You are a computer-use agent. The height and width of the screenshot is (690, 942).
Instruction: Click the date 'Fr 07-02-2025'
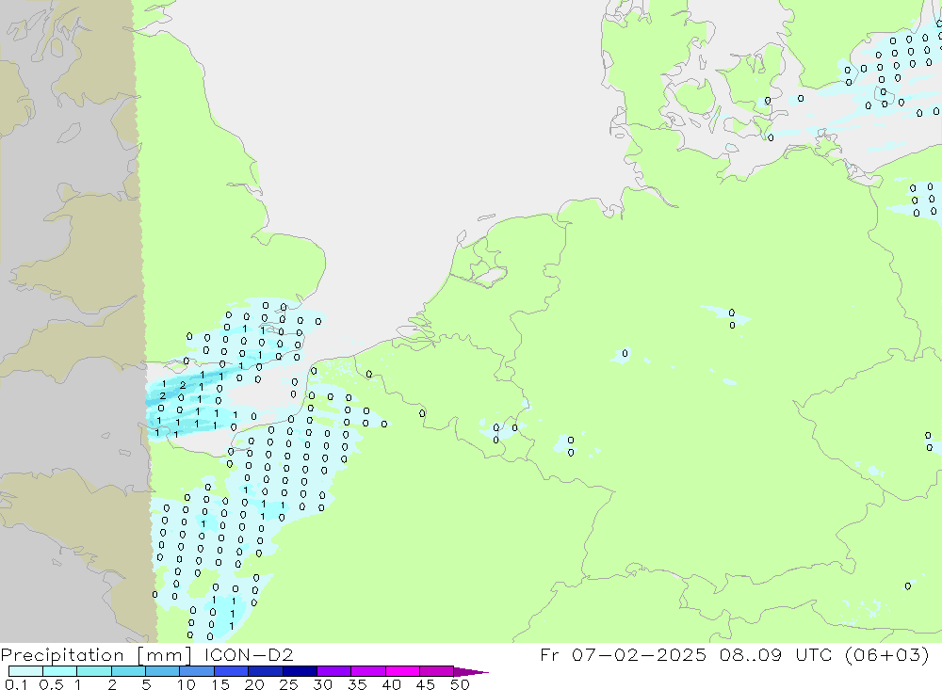tap(623, 654)
